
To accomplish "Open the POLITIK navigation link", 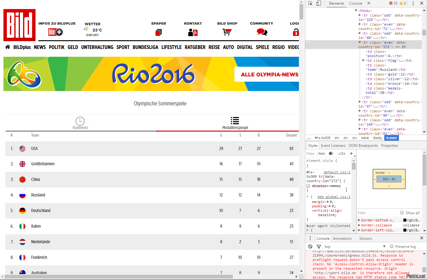I will pos(57,47).
